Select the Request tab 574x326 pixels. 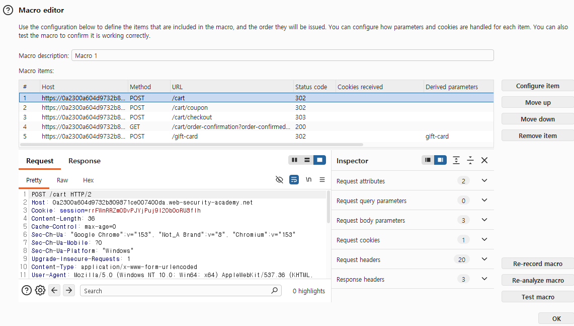coord(40,161)
